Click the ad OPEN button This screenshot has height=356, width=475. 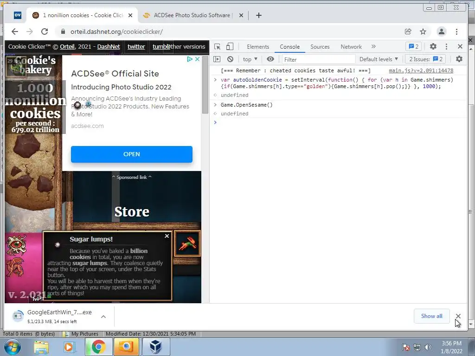tap(131, 154)
